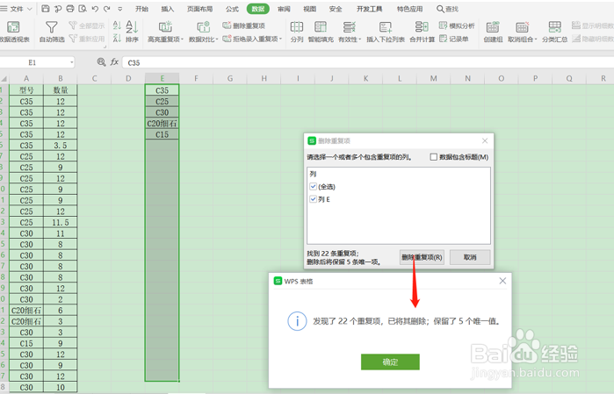Click cell containing 11.5 in column B
Viewport: 614px width, 394px height.
point(61,222)
